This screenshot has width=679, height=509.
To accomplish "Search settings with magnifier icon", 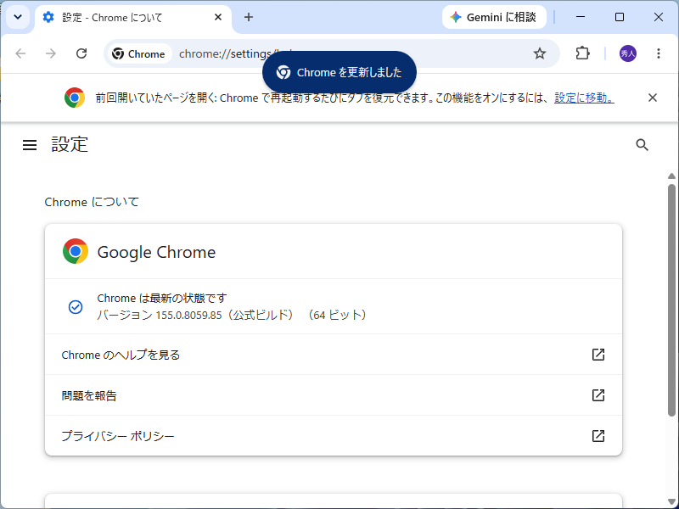I will click(643, 145).
